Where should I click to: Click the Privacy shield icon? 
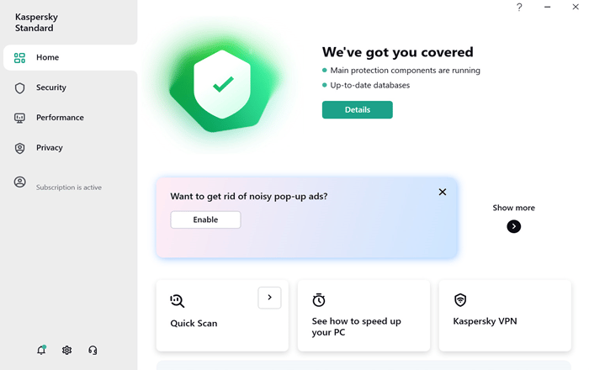point(20,148)
